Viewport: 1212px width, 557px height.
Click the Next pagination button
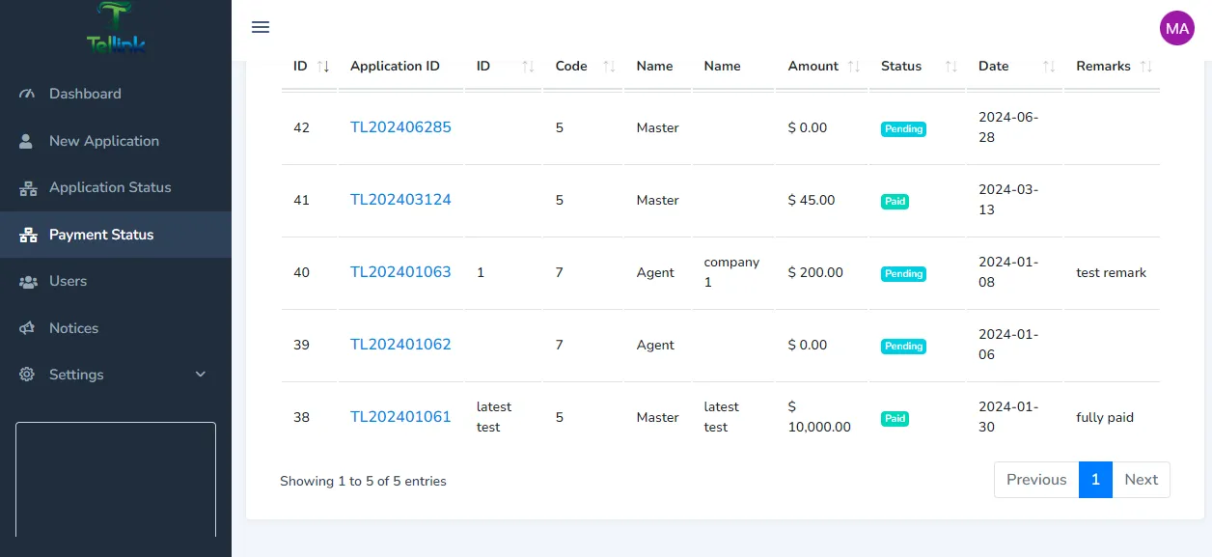pyautogui.click(x=1141, y=480)
